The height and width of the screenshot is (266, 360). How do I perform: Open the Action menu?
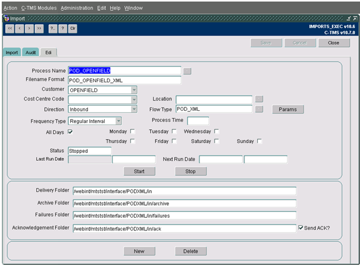(10, 8)
